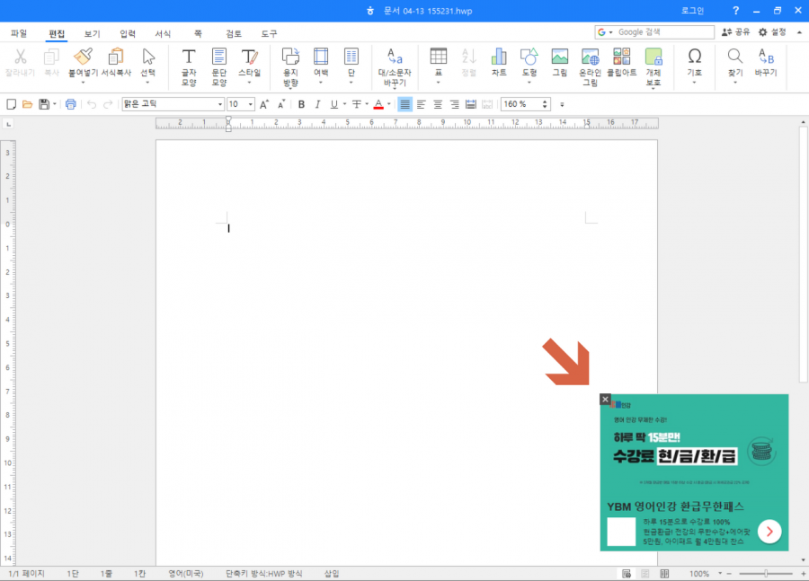Click the Copy (복사) icon
Viewport: 809px width, 581px height.
pos(51,63)
